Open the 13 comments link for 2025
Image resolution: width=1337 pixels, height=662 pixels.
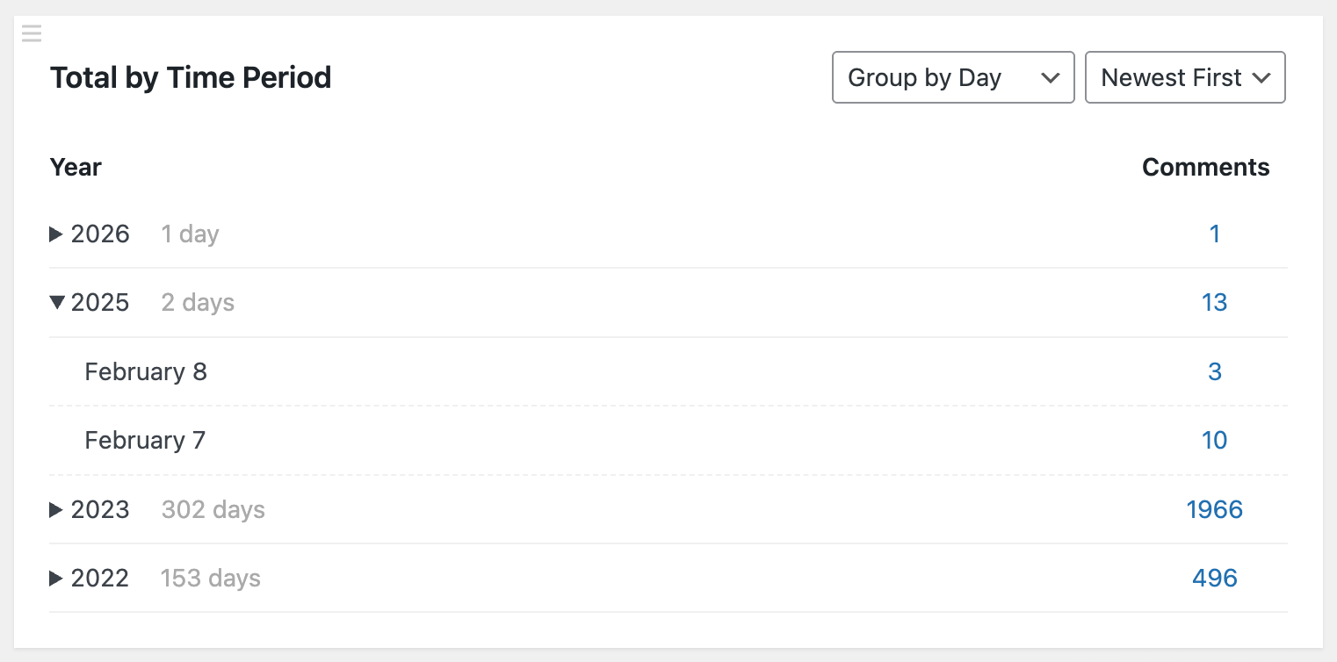pyautogui.click(x=1214, y=303)
